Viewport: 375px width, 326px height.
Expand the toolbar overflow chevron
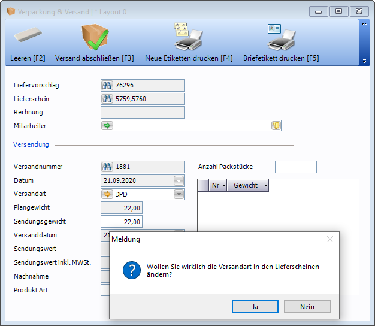[364, 24]
